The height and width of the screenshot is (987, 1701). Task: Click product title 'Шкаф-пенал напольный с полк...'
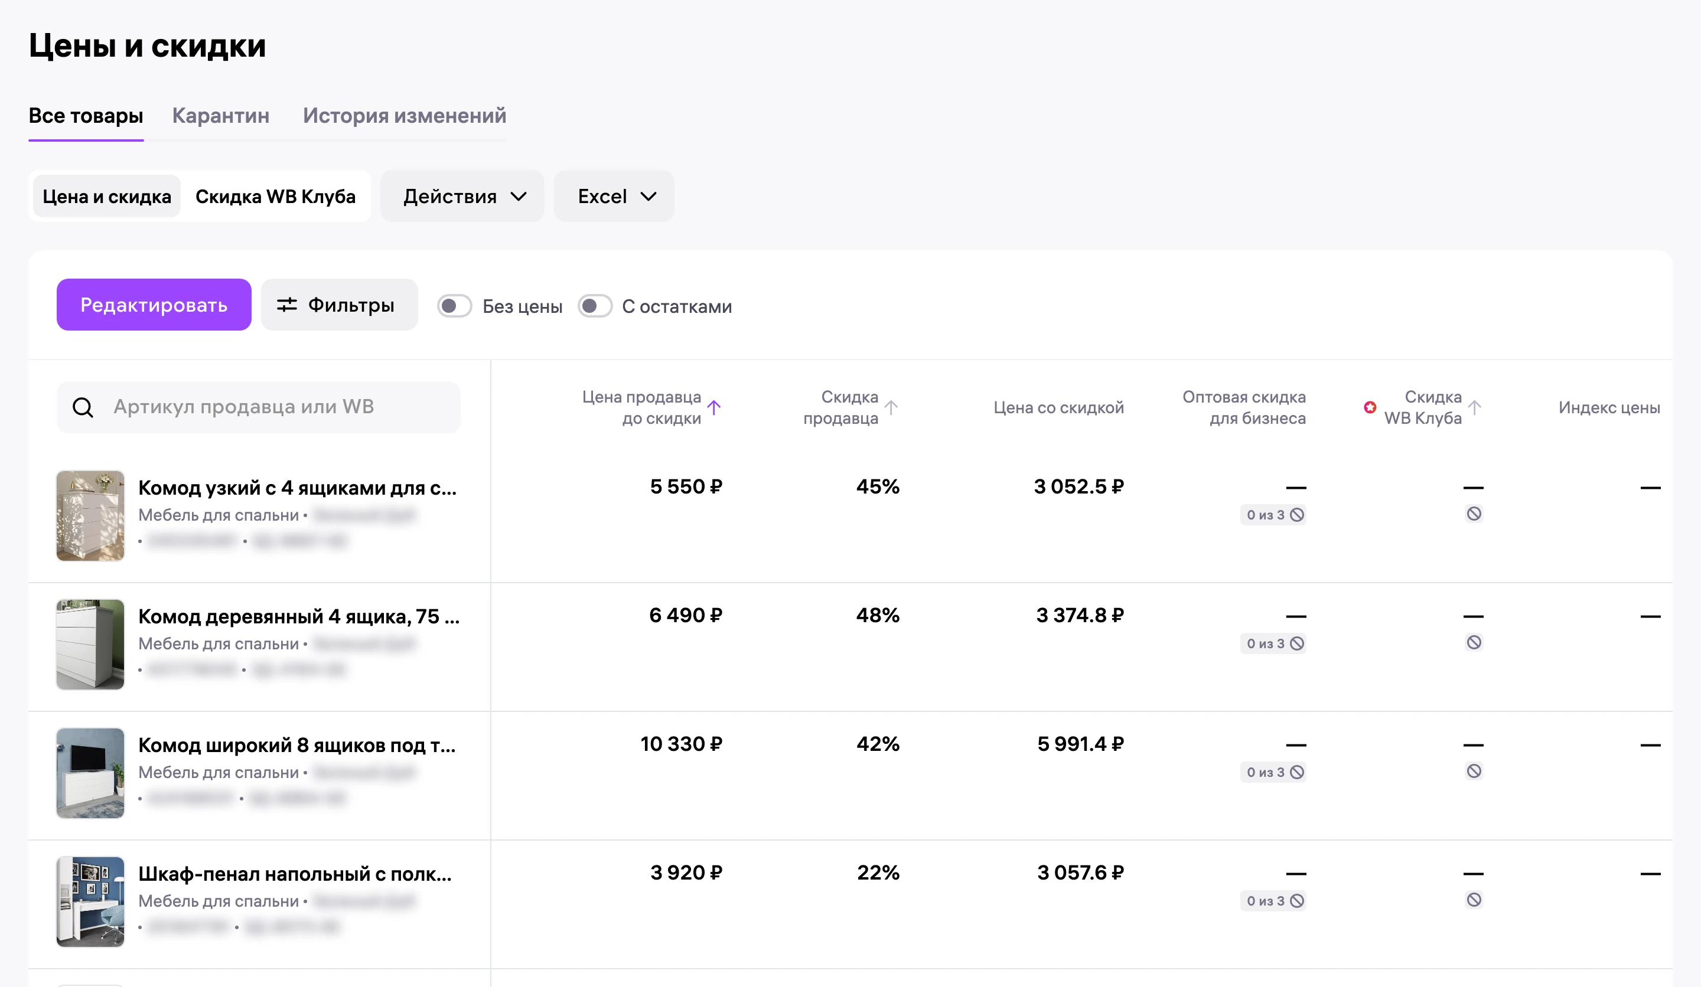(x=295, y=874)
